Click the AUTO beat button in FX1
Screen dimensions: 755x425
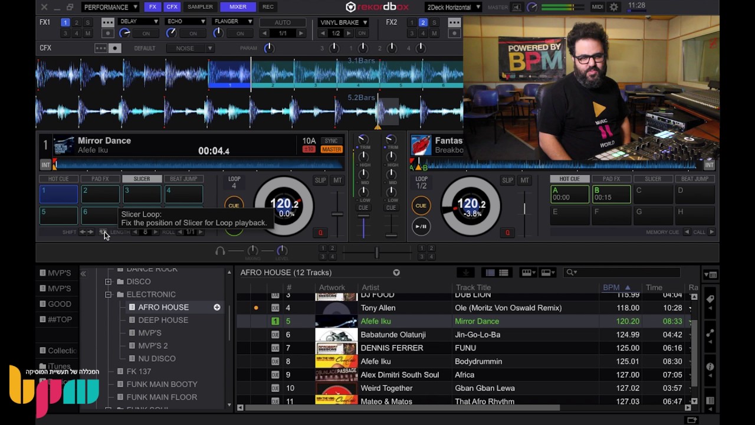283,22
